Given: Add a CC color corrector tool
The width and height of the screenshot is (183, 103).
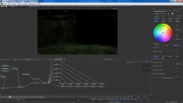Looking at the screenshot, I should pos(76,6).
